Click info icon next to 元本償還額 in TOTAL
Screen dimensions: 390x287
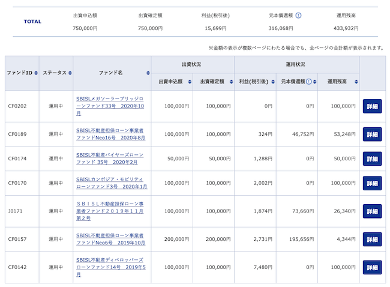298,16
